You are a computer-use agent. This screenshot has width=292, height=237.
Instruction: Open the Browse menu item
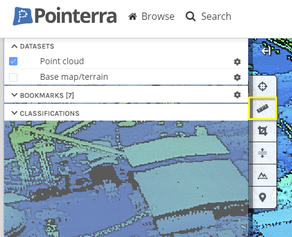(151, 16)
